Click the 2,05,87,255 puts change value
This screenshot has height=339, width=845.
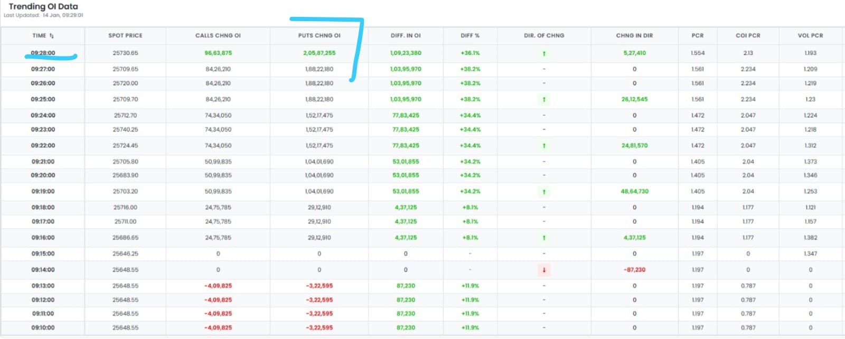[319, 53]
